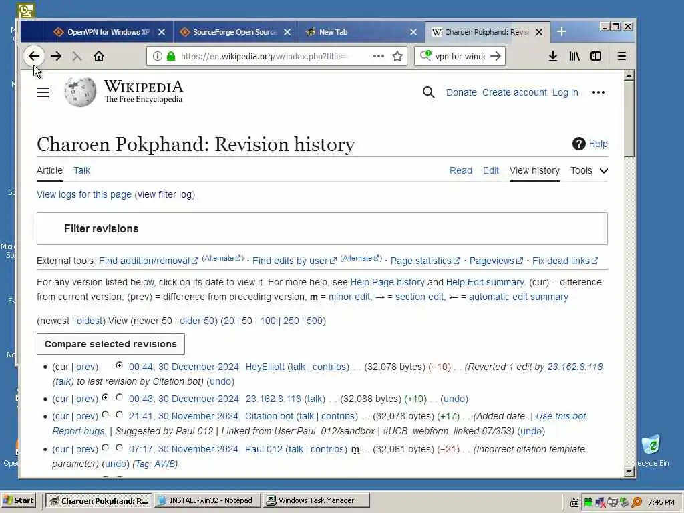Viewport: 684px width, 513px height.
Task: Select older radio for 21:41, 30 November 2024
Action: (105, 414)
